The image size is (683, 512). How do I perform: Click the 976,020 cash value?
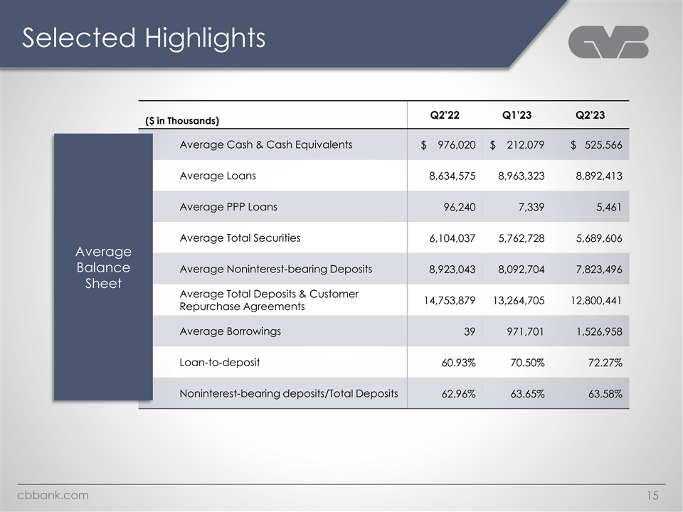point(457,145)
